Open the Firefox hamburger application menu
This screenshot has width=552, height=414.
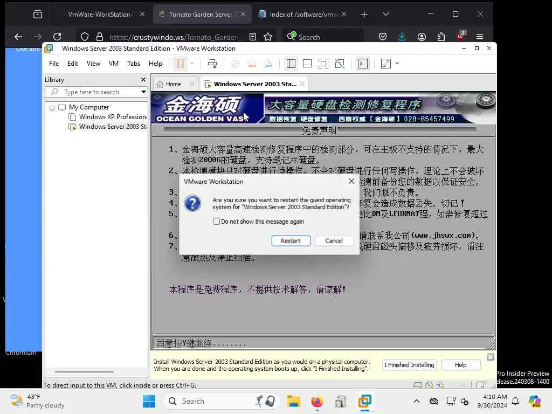tap(479, 37)
